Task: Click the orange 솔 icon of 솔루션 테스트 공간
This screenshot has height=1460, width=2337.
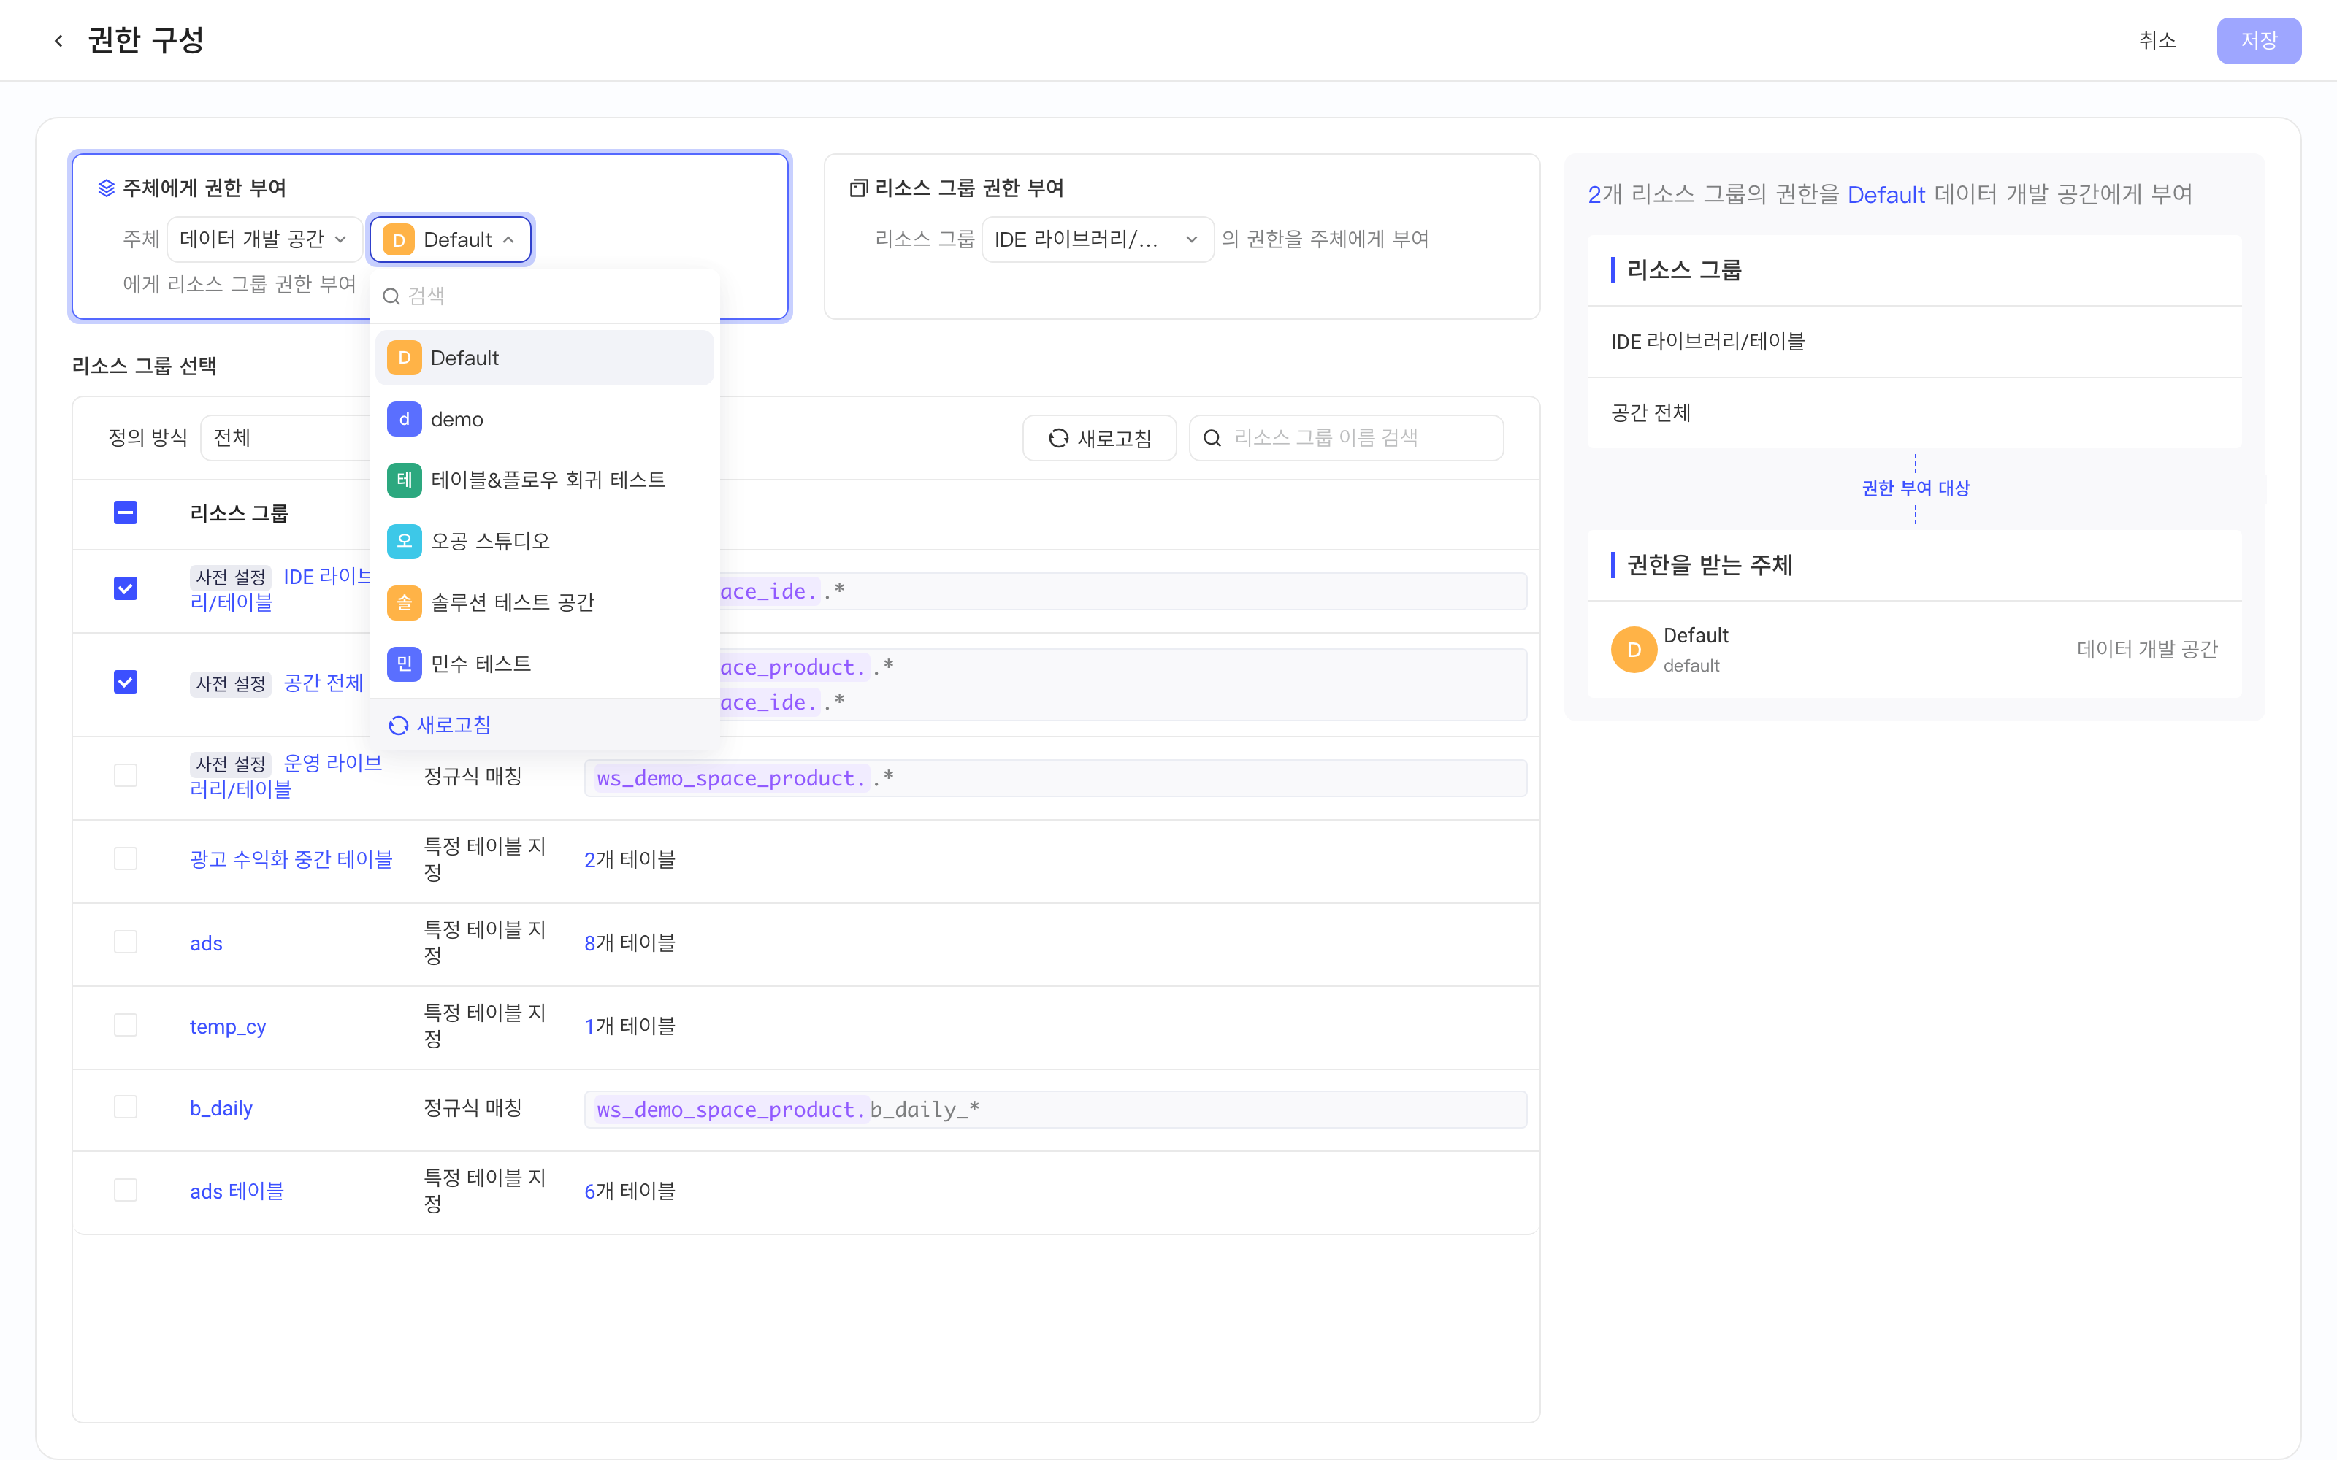Action: point(404,602)
